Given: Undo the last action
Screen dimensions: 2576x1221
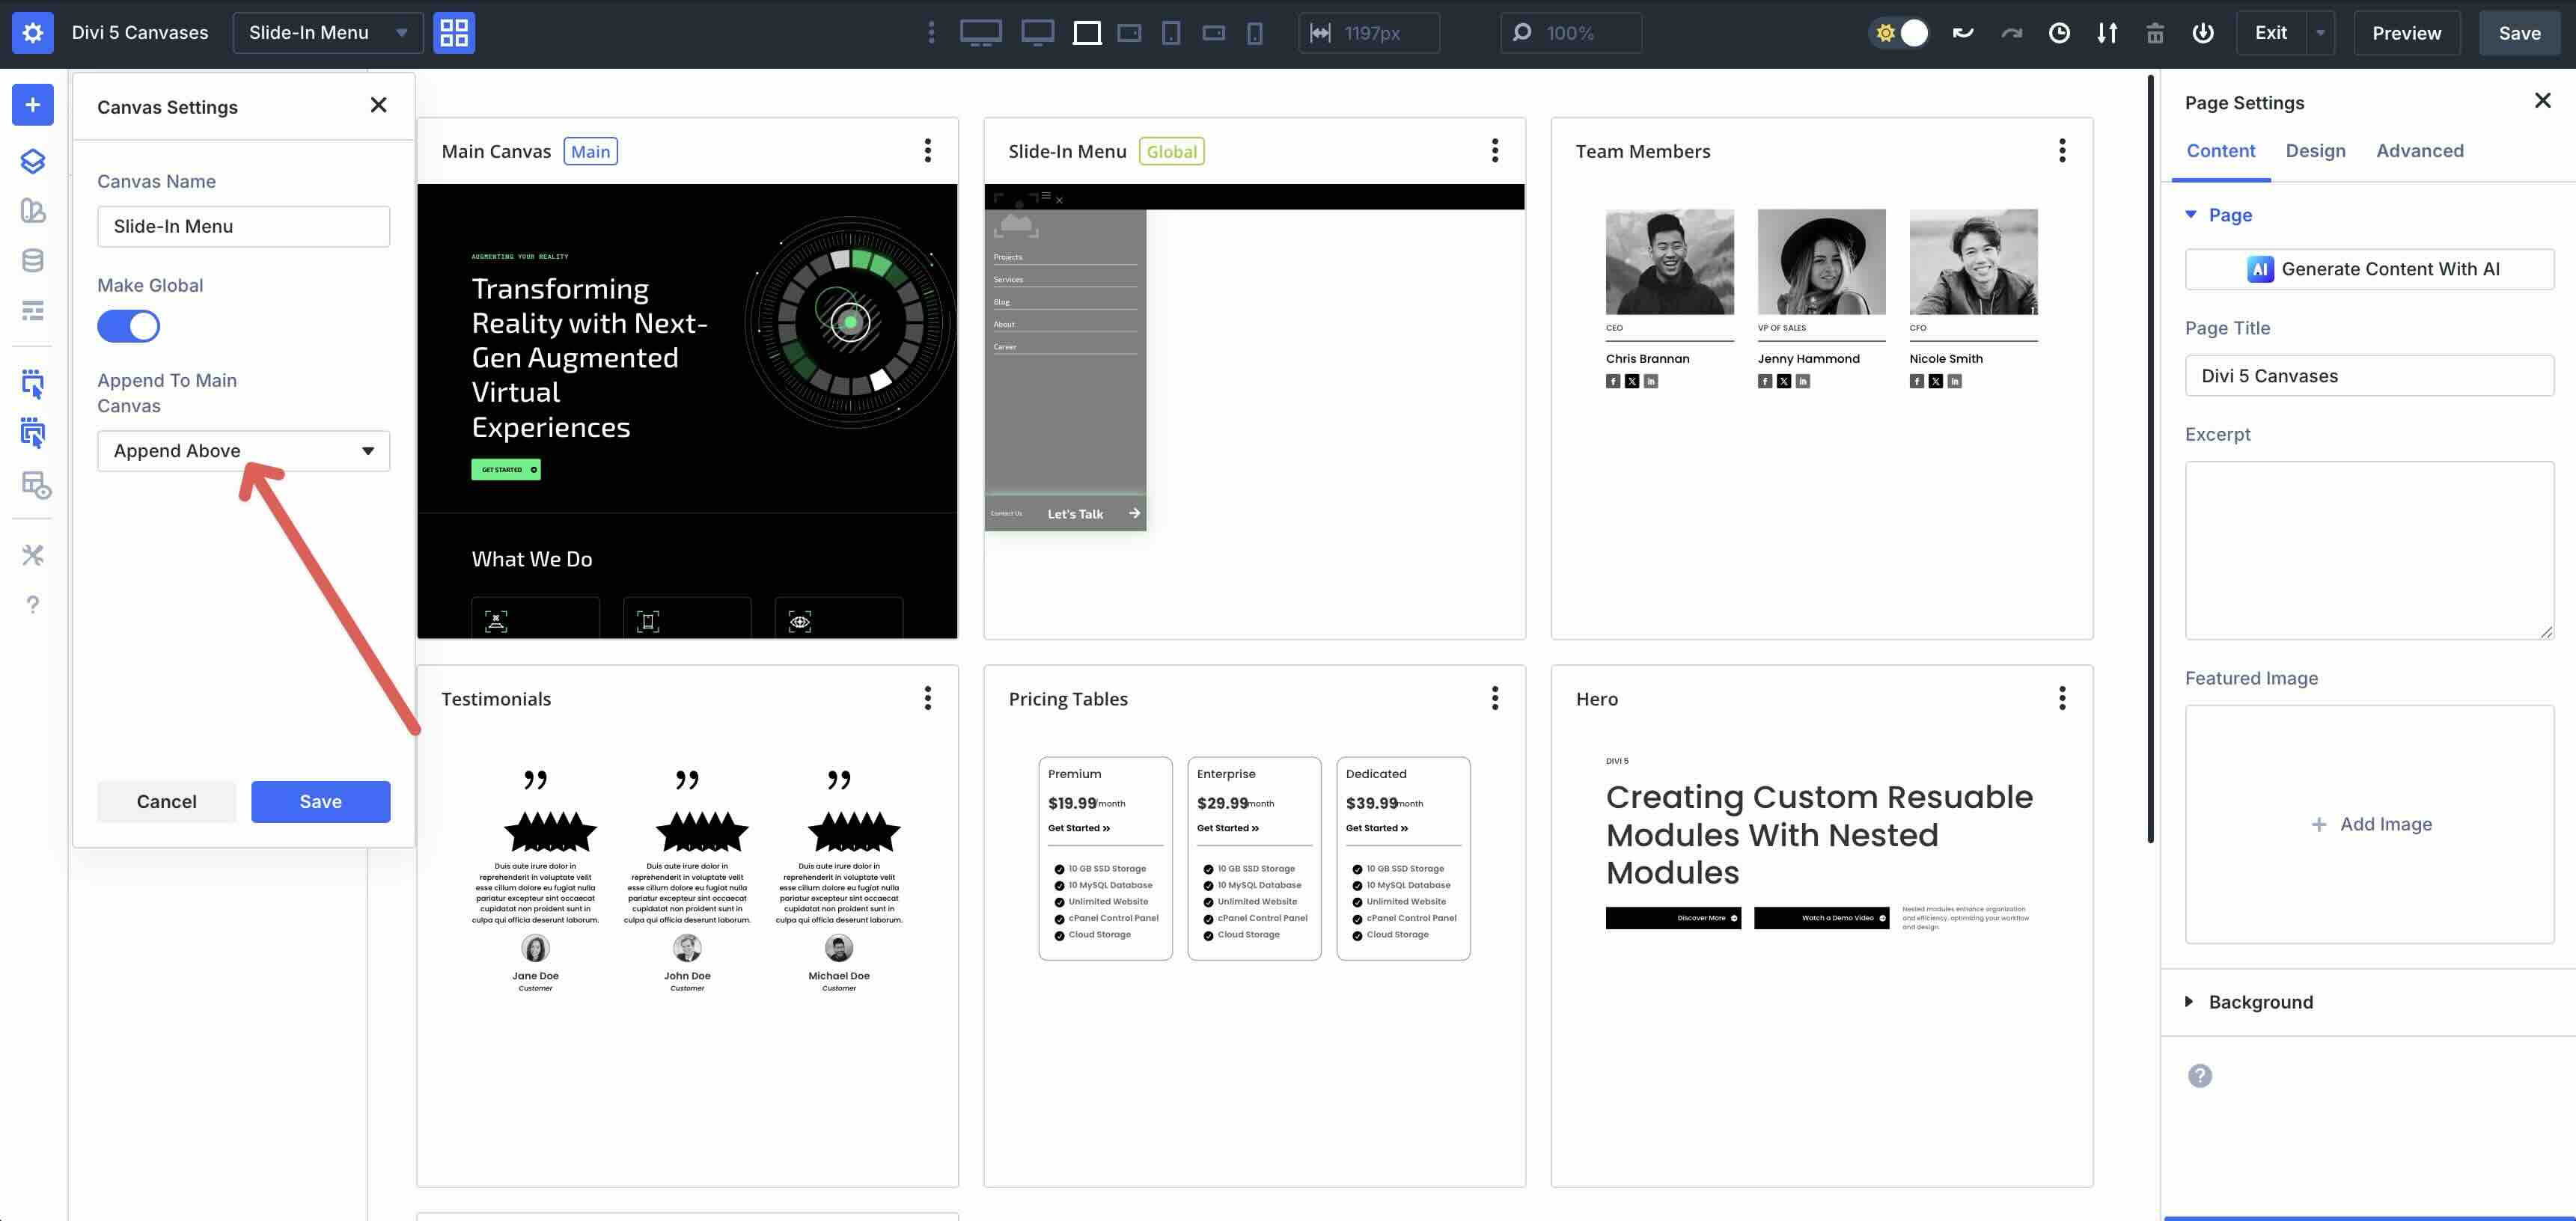Looking at the screenshot, I should pos(1963,32).
